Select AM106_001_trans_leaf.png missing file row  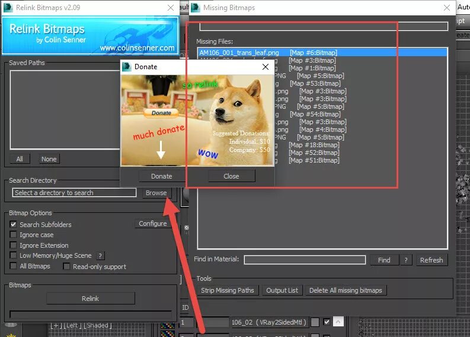pyautogui.click(x=322, y=53)
